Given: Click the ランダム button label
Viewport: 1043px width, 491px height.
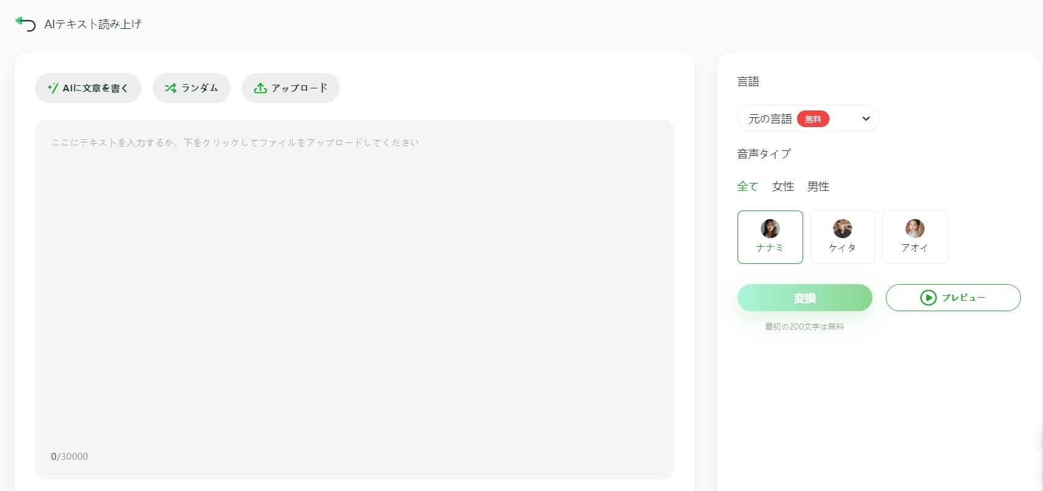Looking at the screenshot, I should [x=199, y=88].
